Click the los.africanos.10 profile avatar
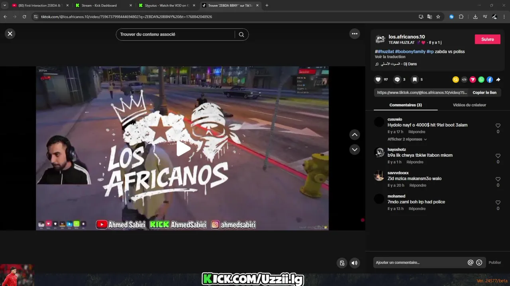Screen dimensions: 510x286 point(381,39)
